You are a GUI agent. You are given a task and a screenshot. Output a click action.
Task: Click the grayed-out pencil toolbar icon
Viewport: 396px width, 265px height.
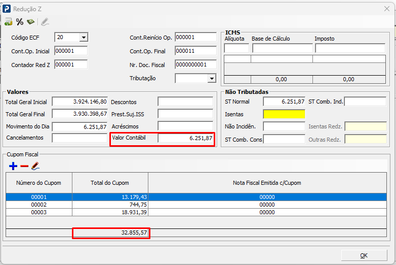(x=45, y=22)
